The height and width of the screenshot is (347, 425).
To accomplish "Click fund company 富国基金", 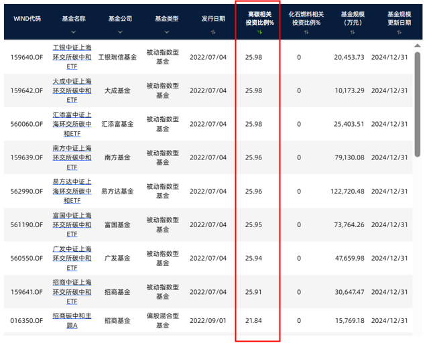I will [x=117, y=225].
